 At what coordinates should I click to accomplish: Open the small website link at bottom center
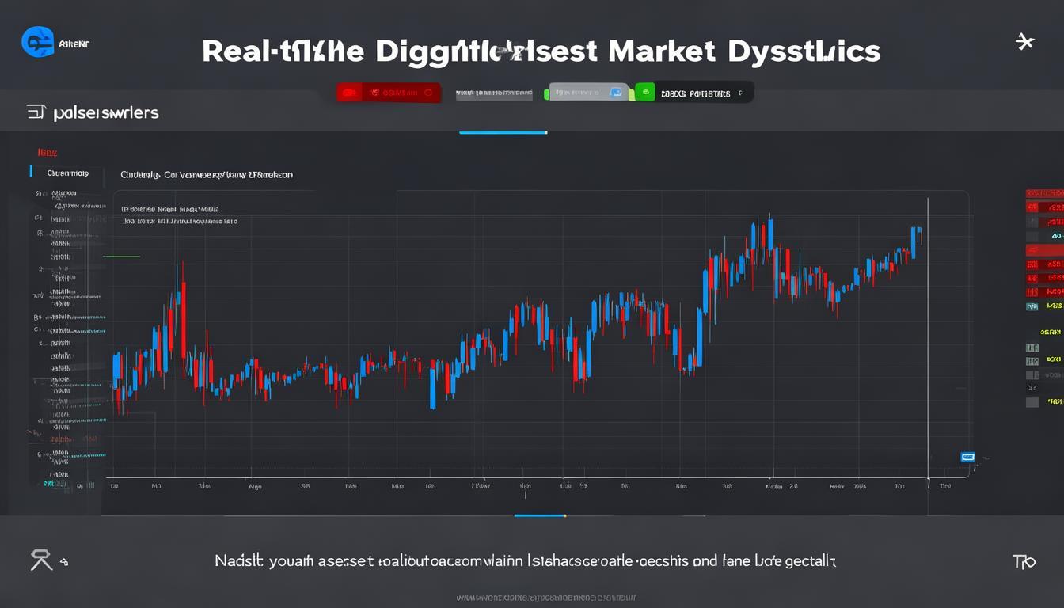pos(546,598)
